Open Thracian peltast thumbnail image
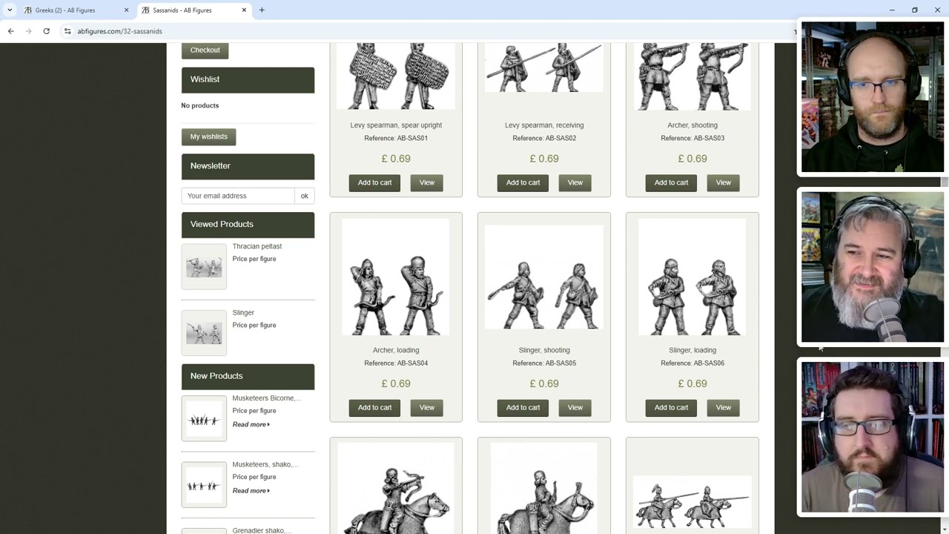 [204, 267]
